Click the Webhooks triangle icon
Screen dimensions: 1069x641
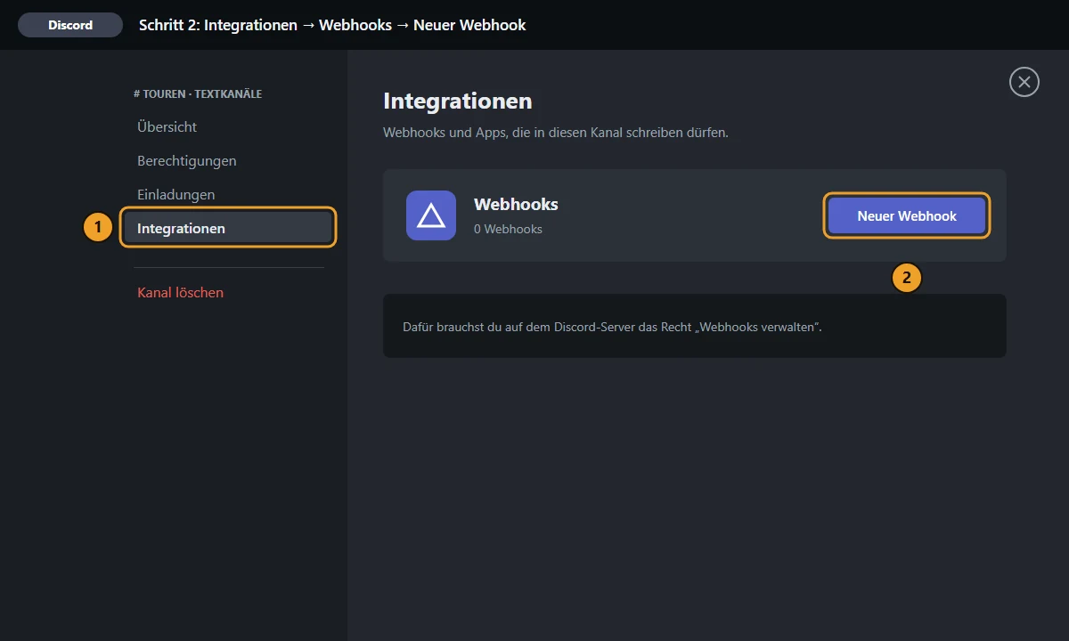[x=431, y=215]
